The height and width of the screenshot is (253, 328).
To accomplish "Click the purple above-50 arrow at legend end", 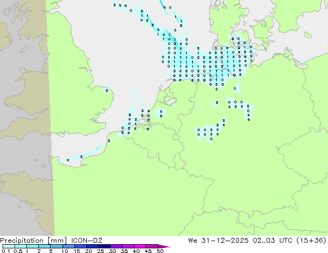I will [164, 246].
